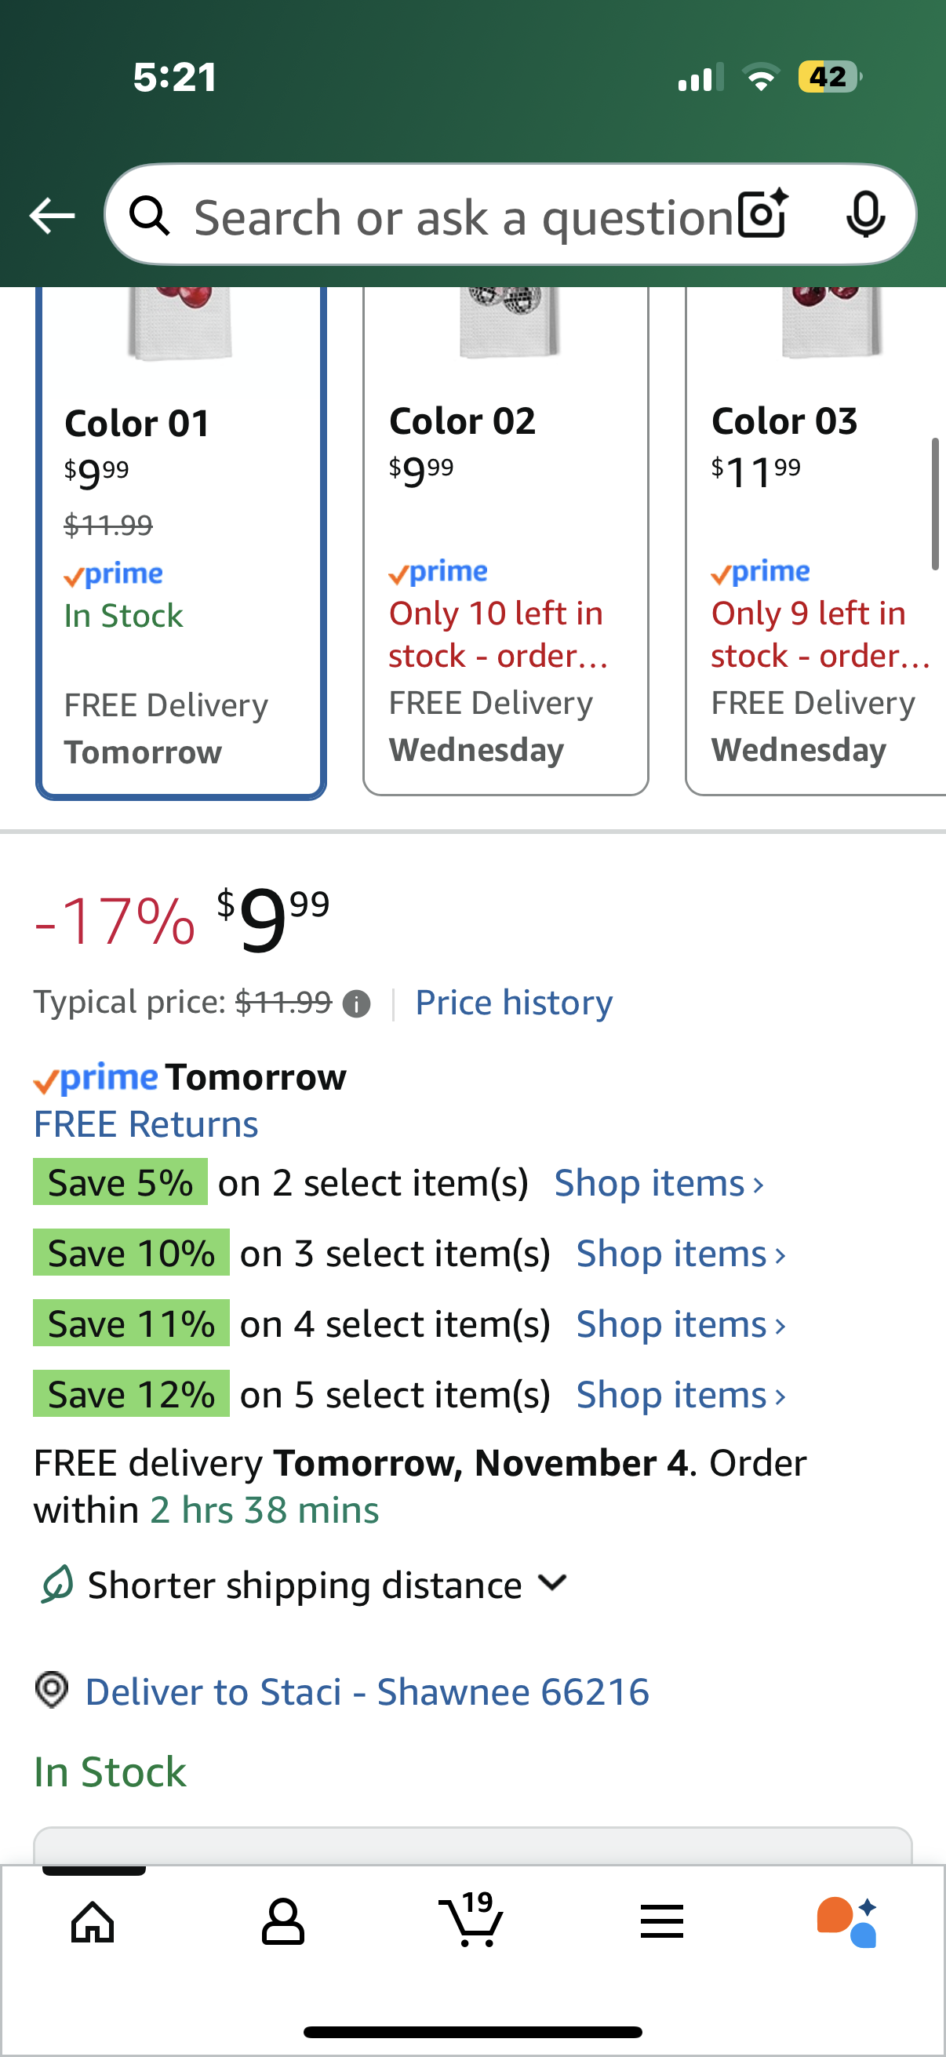
Task: Open the shopping cart with 19 items
Action: coord(471,1920)
